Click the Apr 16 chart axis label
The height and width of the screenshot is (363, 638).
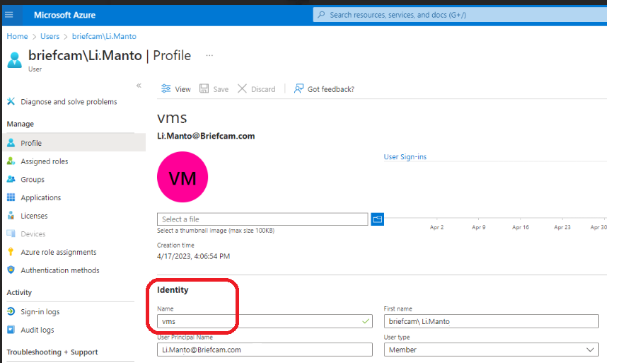(x=521, y=227)
